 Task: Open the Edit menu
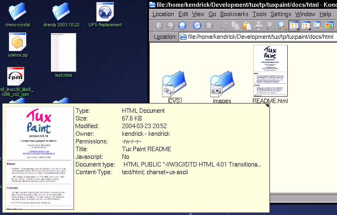(183, 14)
